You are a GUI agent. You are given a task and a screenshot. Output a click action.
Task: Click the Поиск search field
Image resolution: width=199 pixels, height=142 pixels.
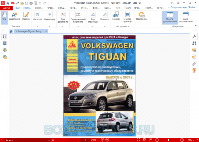coord(26,140)
